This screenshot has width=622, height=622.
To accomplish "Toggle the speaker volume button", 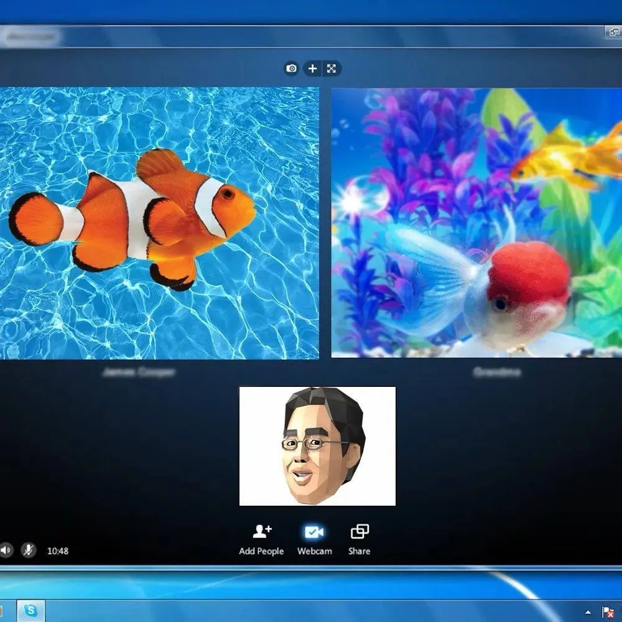I will 6,550.
